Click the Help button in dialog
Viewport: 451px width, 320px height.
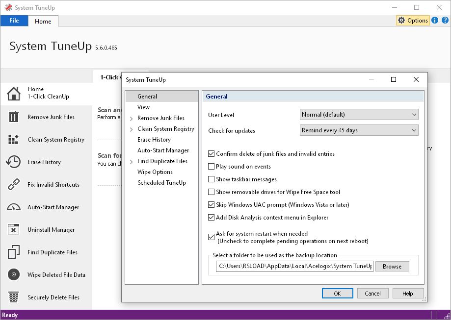coord(408,293)
